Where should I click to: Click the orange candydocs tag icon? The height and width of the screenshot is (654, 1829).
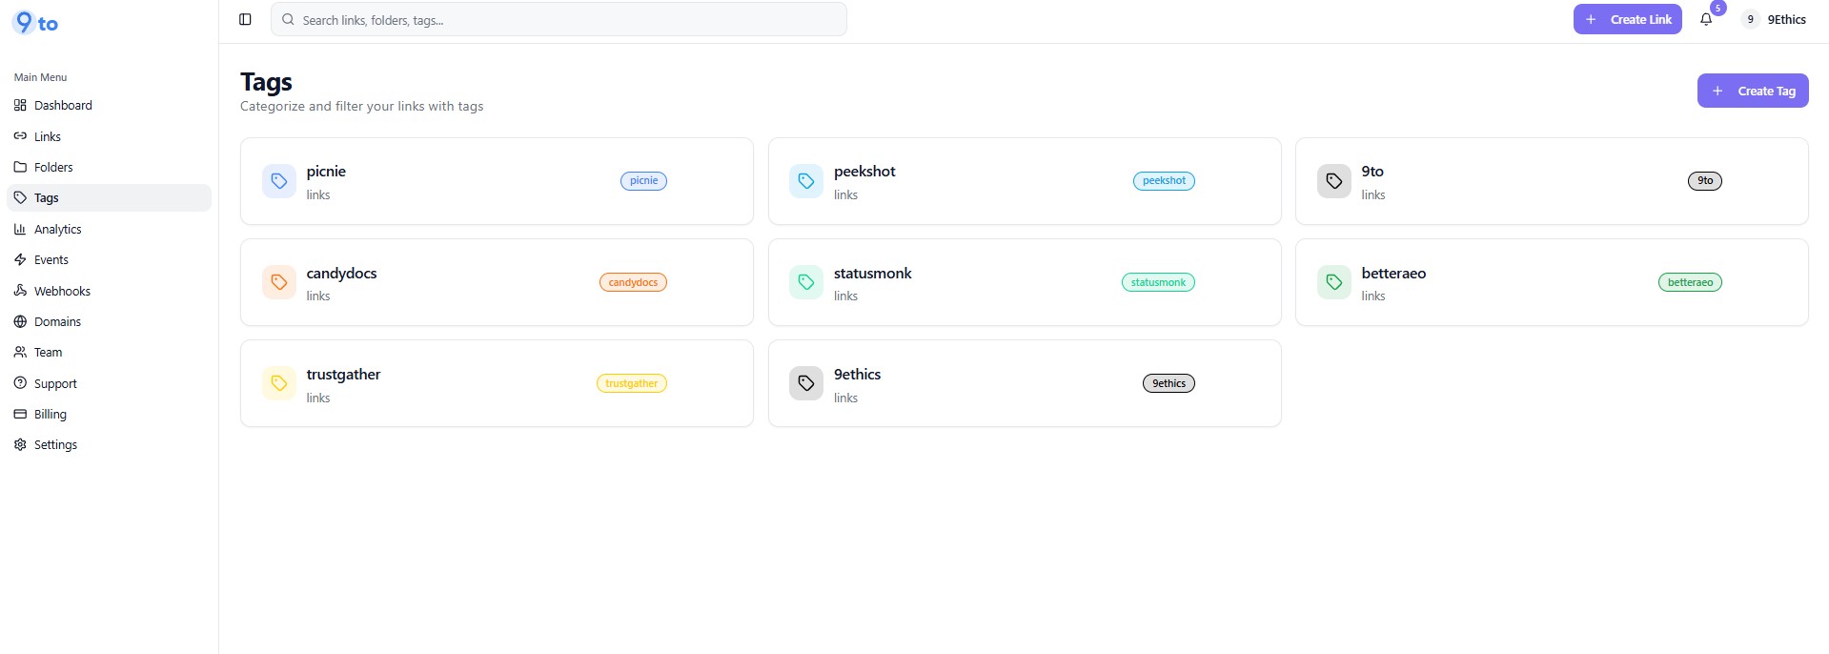pos(279,282)
